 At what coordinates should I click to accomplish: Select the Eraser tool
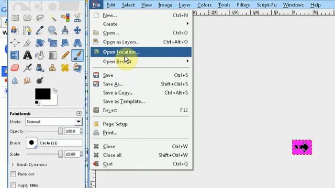tap(15, 68)
